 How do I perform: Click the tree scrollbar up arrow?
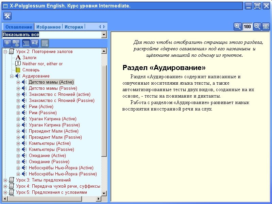[104, 51]
